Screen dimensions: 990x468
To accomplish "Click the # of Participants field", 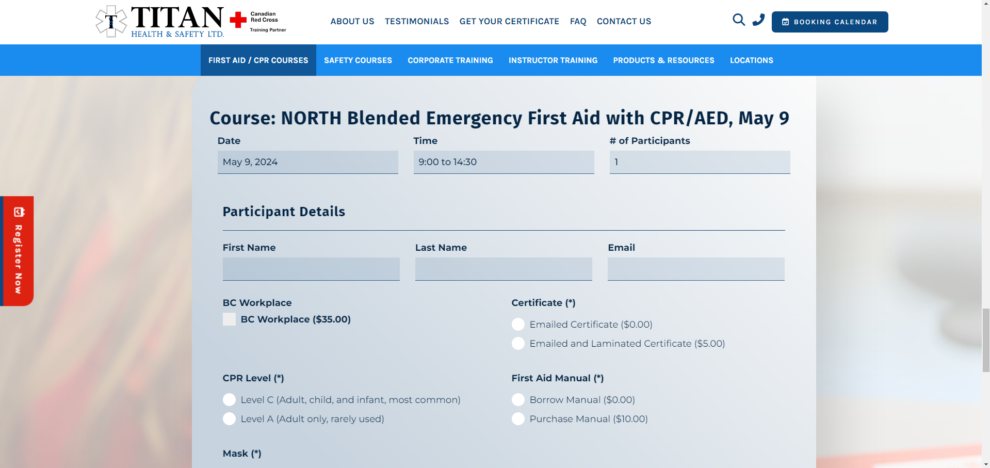I will [x=700, y=162].
